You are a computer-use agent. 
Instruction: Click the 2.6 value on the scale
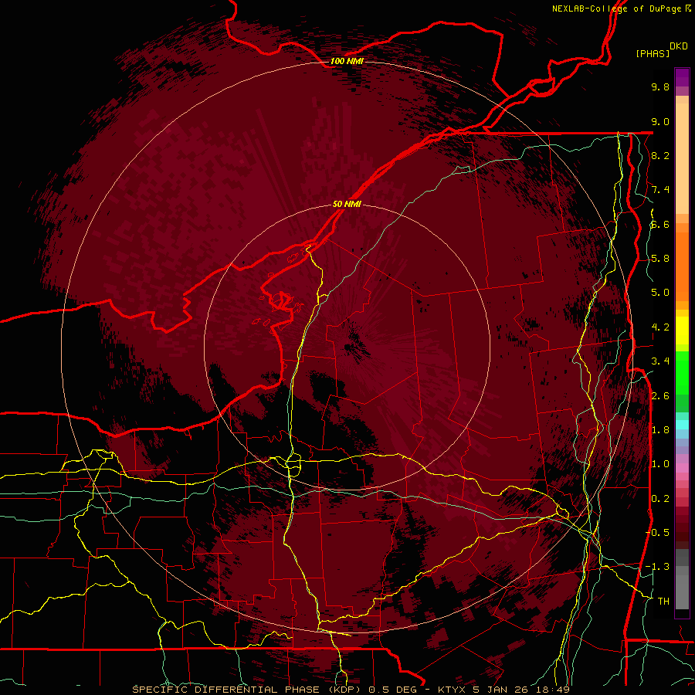coord(660,395)
